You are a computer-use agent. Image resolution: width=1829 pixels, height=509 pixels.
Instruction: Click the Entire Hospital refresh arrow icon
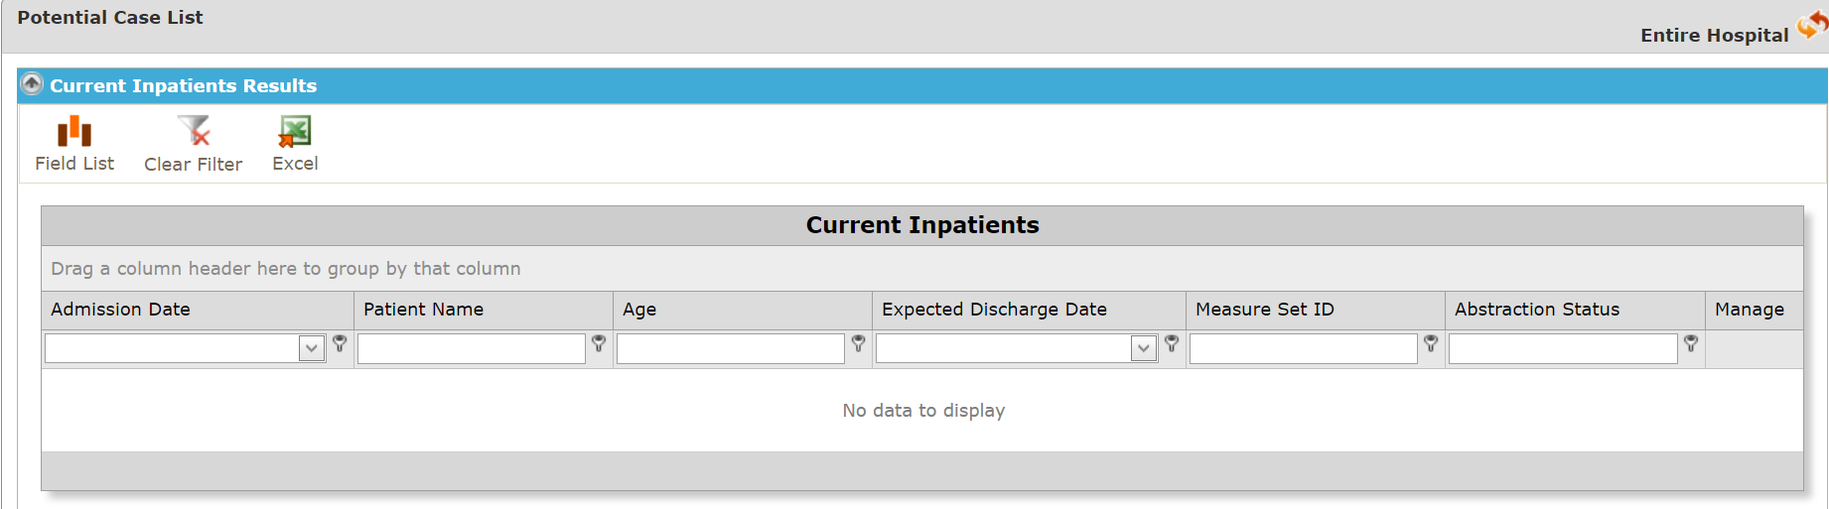click(x=1812, y=26)
